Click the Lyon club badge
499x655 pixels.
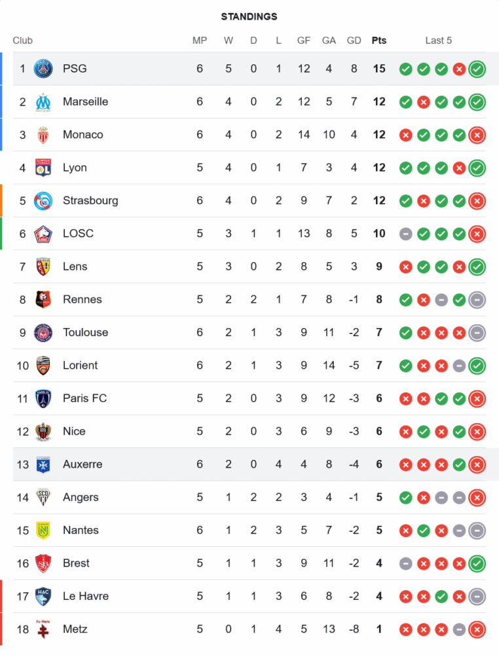(43, 168)
